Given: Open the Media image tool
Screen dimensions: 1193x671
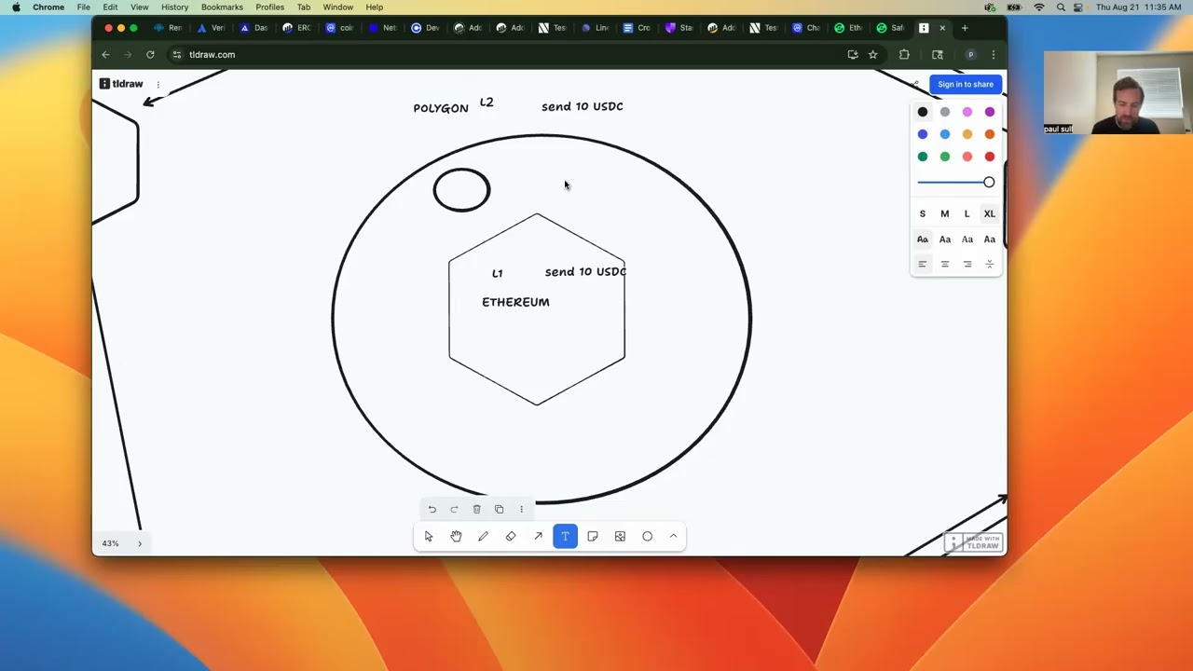Looking at the screenshot, I should pos(620,536).
